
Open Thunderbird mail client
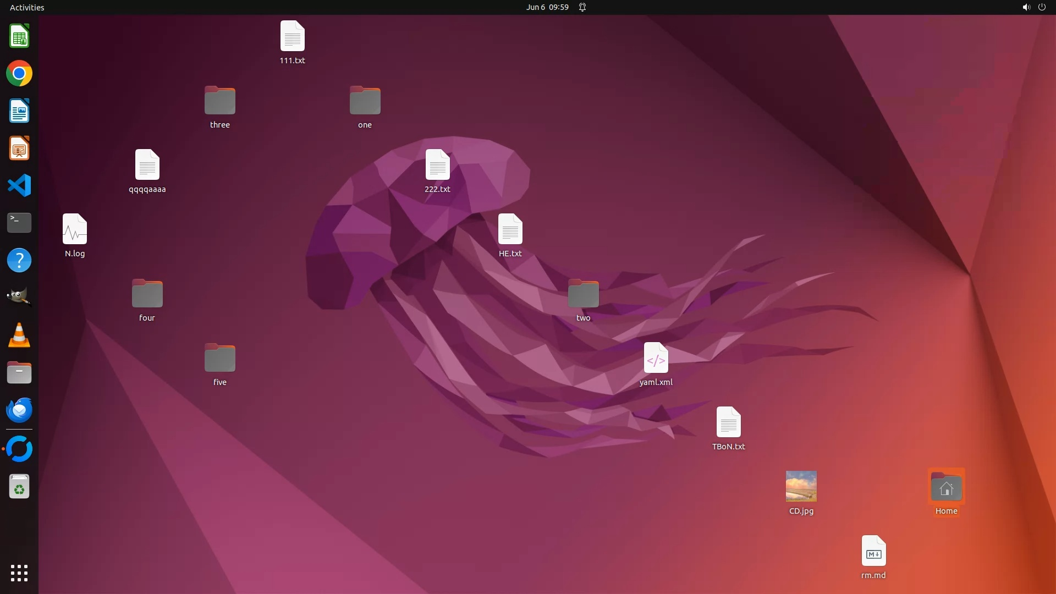[19, 410]
